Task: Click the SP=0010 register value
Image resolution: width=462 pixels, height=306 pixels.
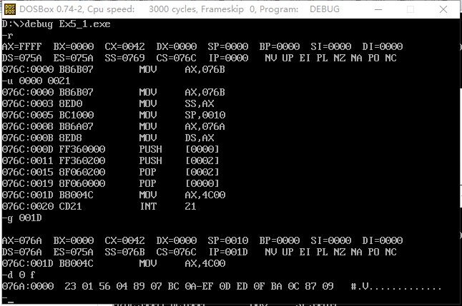Action: (x=227, y=241)
